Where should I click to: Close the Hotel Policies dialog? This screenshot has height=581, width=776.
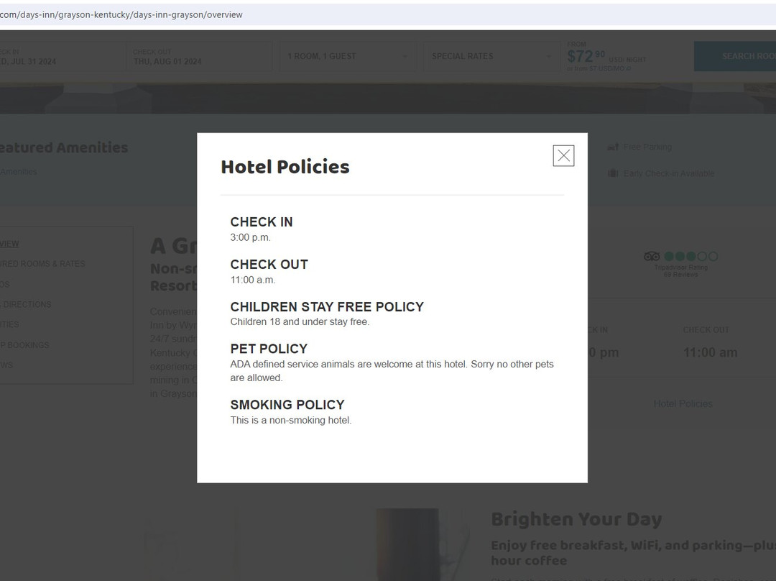click(x=563, y=155)
